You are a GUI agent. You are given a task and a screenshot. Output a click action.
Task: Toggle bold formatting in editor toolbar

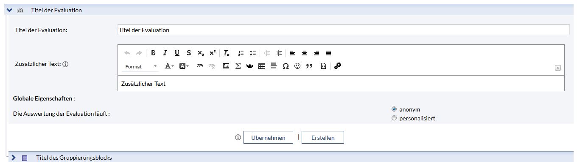point(153,53)
